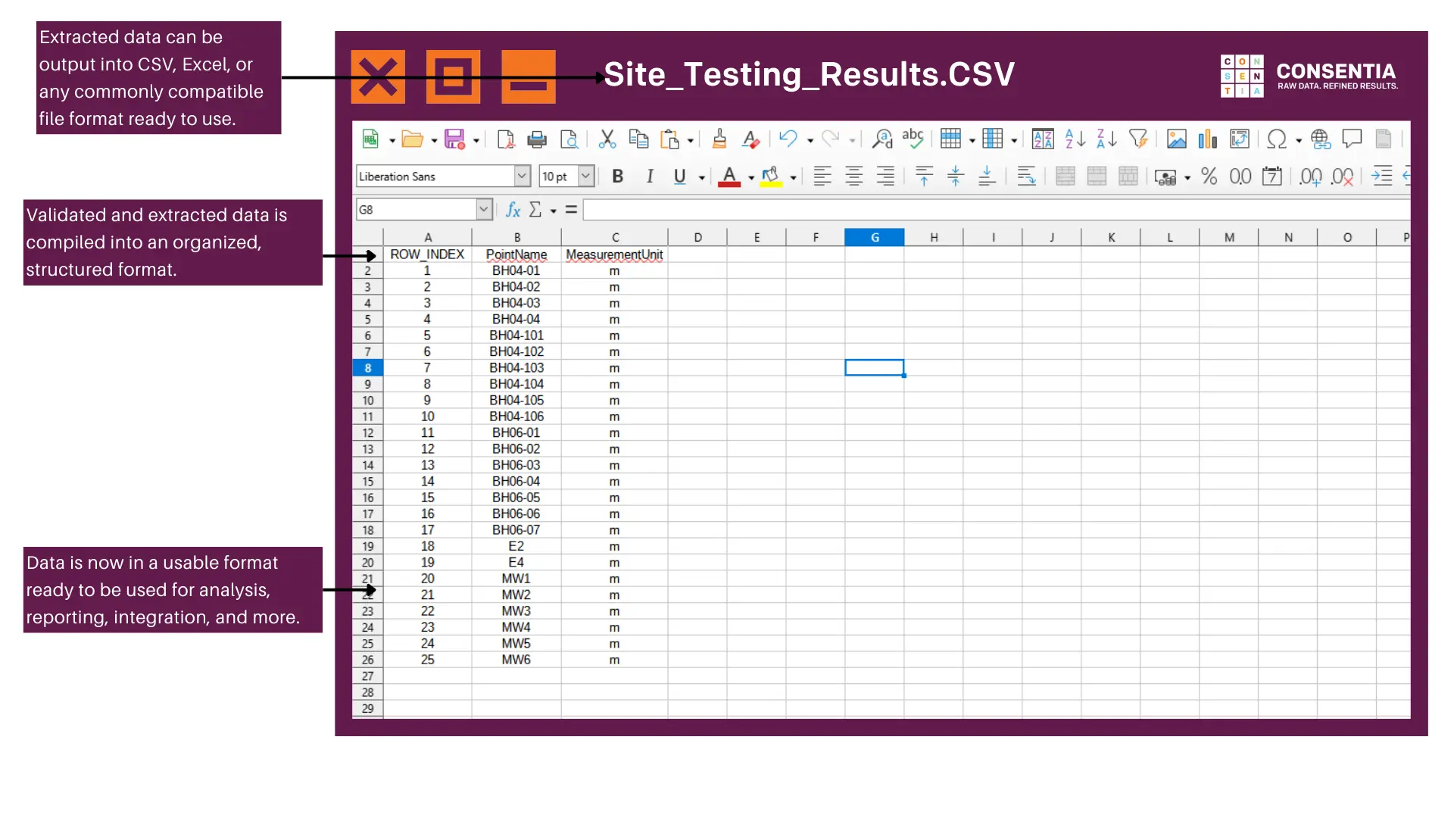
Task: Open the Name Box dropdown showing G8
Action: point(484,210)
